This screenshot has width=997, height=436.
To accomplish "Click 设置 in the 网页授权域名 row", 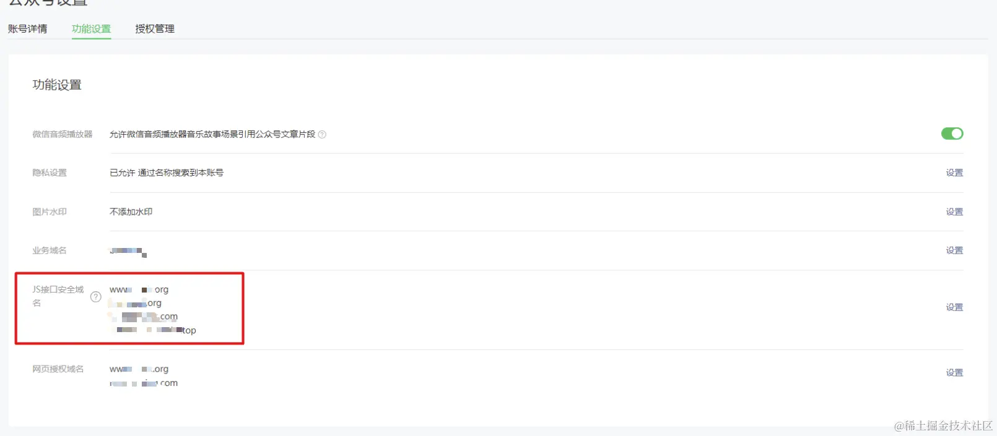I will pos(954,373).
